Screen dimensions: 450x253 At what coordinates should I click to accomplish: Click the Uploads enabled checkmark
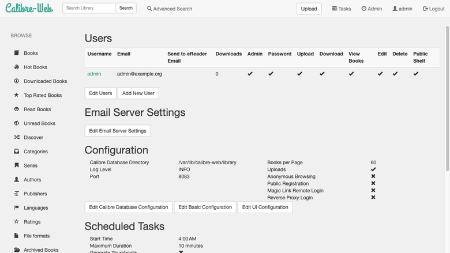click(373, 169)
